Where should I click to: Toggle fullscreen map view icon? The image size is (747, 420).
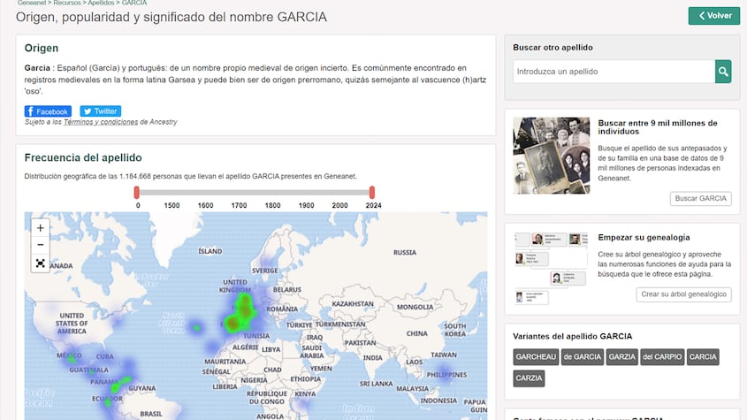(41, 263)
